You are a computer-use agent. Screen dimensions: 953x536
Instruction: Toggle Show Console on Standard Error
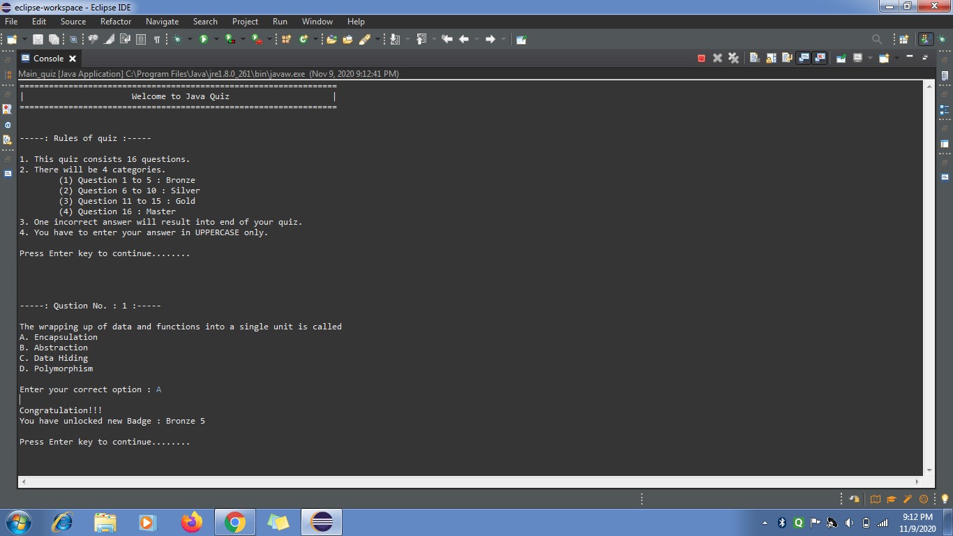click(x=819, y=58)
